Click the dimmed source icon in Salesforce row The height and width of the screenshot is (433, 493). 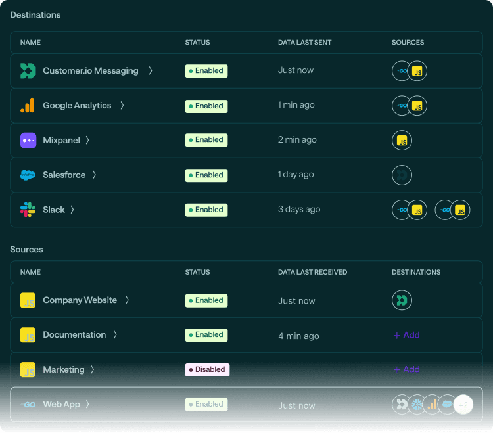pyautogui.click(x=402, y=175)
